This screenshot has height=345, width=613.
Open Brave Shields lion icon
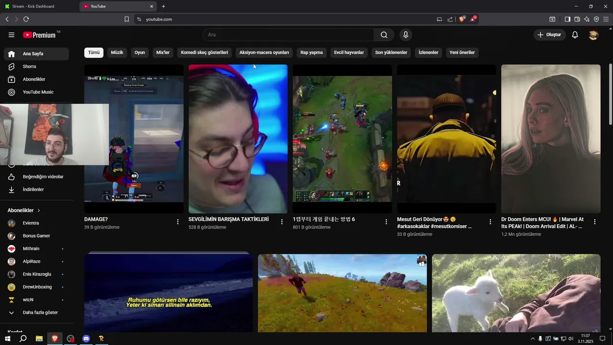(x=462, y=19)
